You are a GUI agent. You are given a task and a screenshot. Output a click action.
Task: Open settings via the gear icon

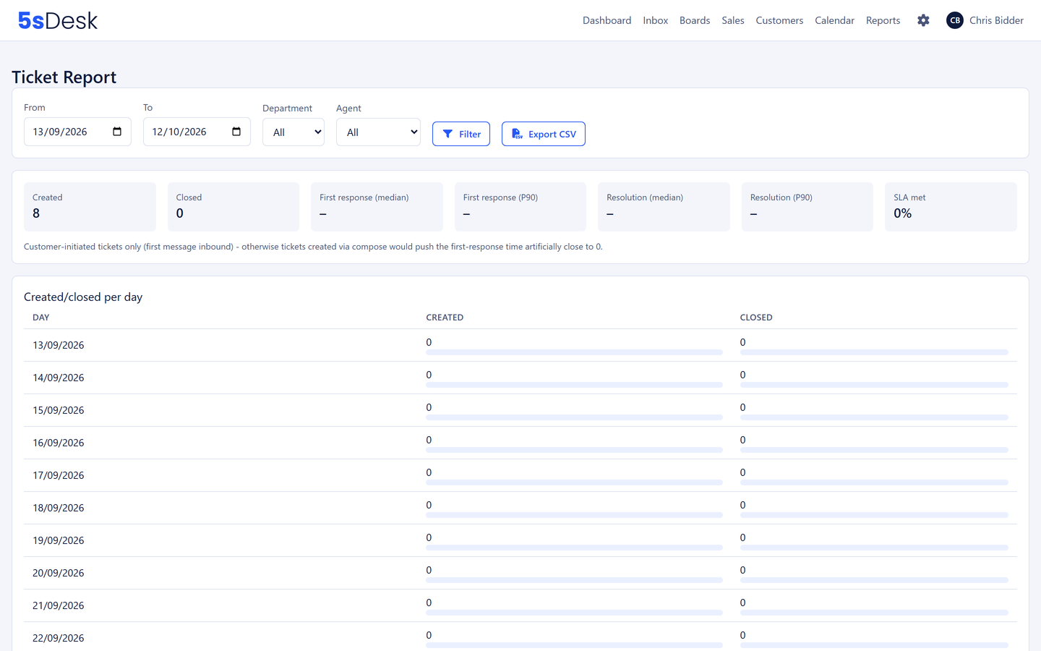point(923,20)
